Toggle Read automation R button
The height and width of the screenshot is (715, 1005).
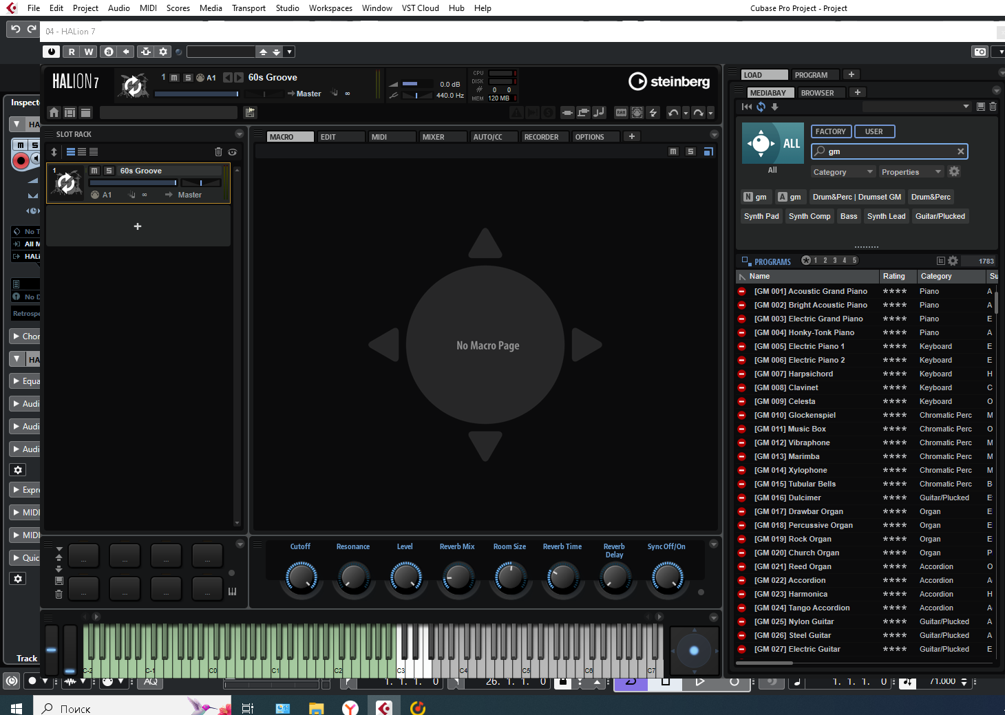(x=72, y=52)
